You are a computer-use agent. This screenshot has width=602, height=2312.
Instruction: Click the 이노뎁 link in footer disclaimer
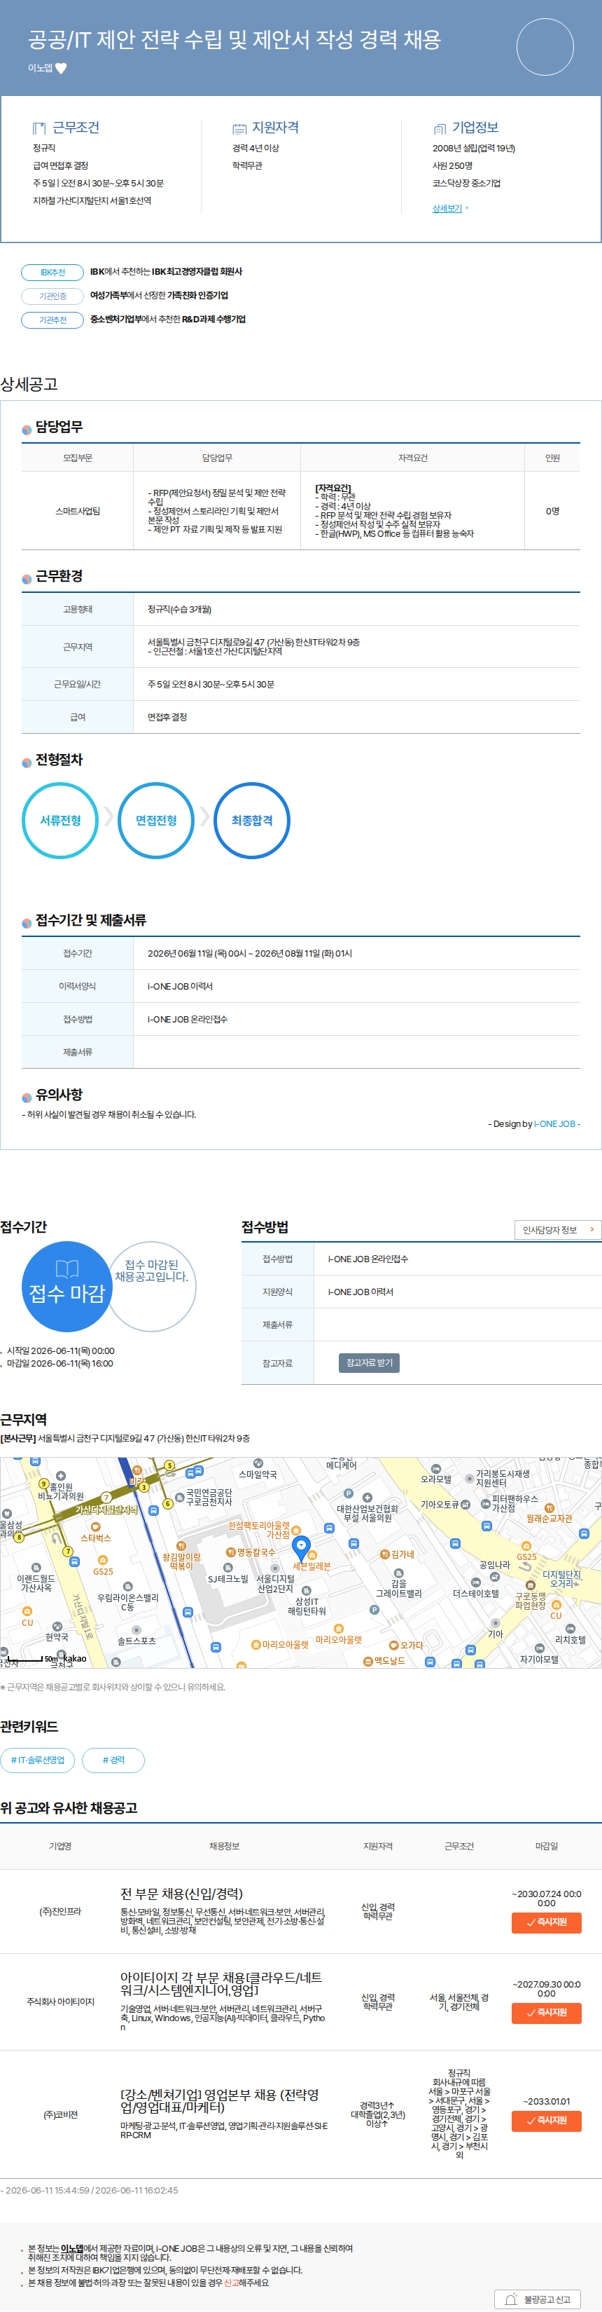(71, 2248)
